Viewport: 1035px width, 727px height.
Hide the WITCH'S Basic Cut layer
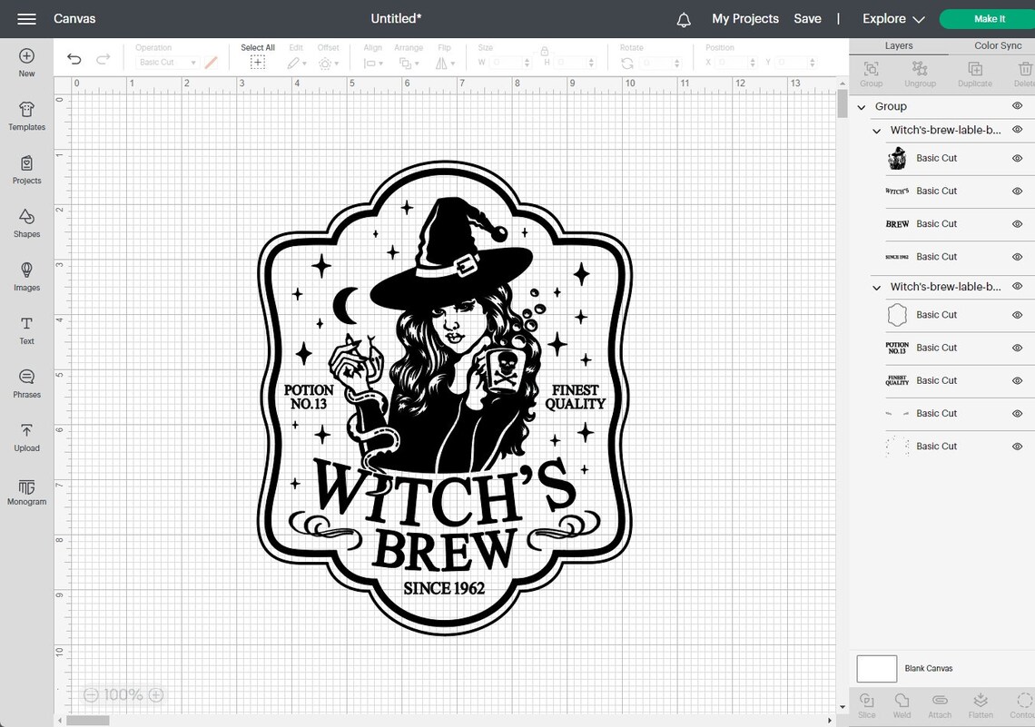[1017, 191]
